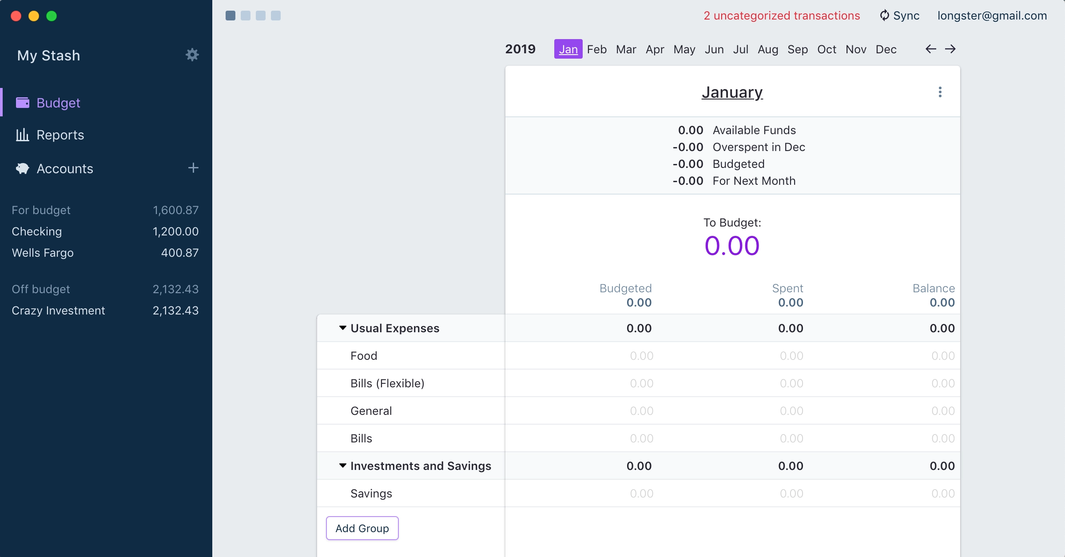Select the four-month view square
The image size is (1065, 557).
click(x=276, y=16)
